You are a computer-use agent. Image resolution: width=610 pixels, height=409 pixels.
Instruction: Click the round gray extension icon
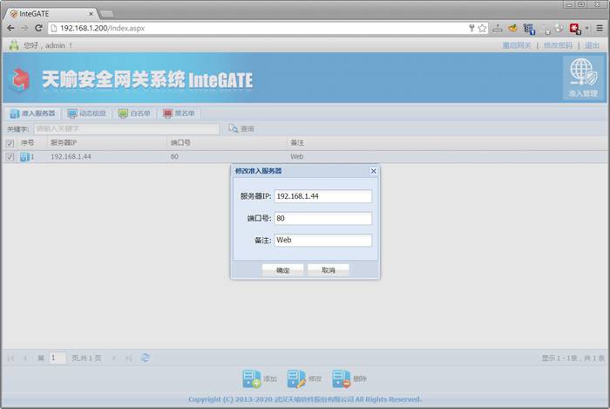[559, 28]
